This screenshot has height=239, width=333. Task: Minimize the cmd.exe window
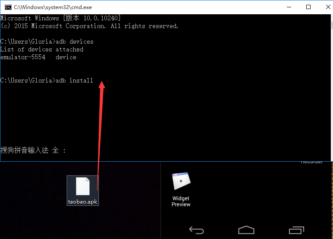click(x=289, y=7)
